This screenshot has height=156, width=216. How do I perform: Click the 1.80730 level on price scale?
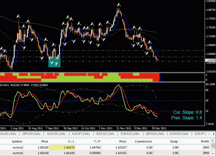click(x=210, y=10)
